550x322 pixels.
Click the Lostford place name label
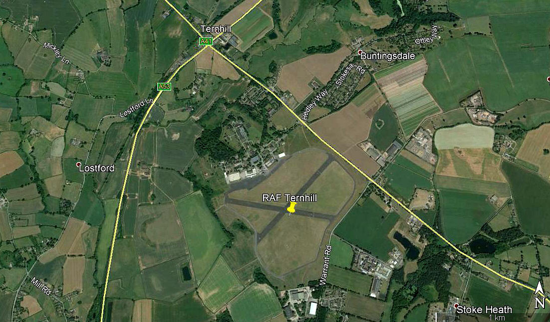(97, 168)
